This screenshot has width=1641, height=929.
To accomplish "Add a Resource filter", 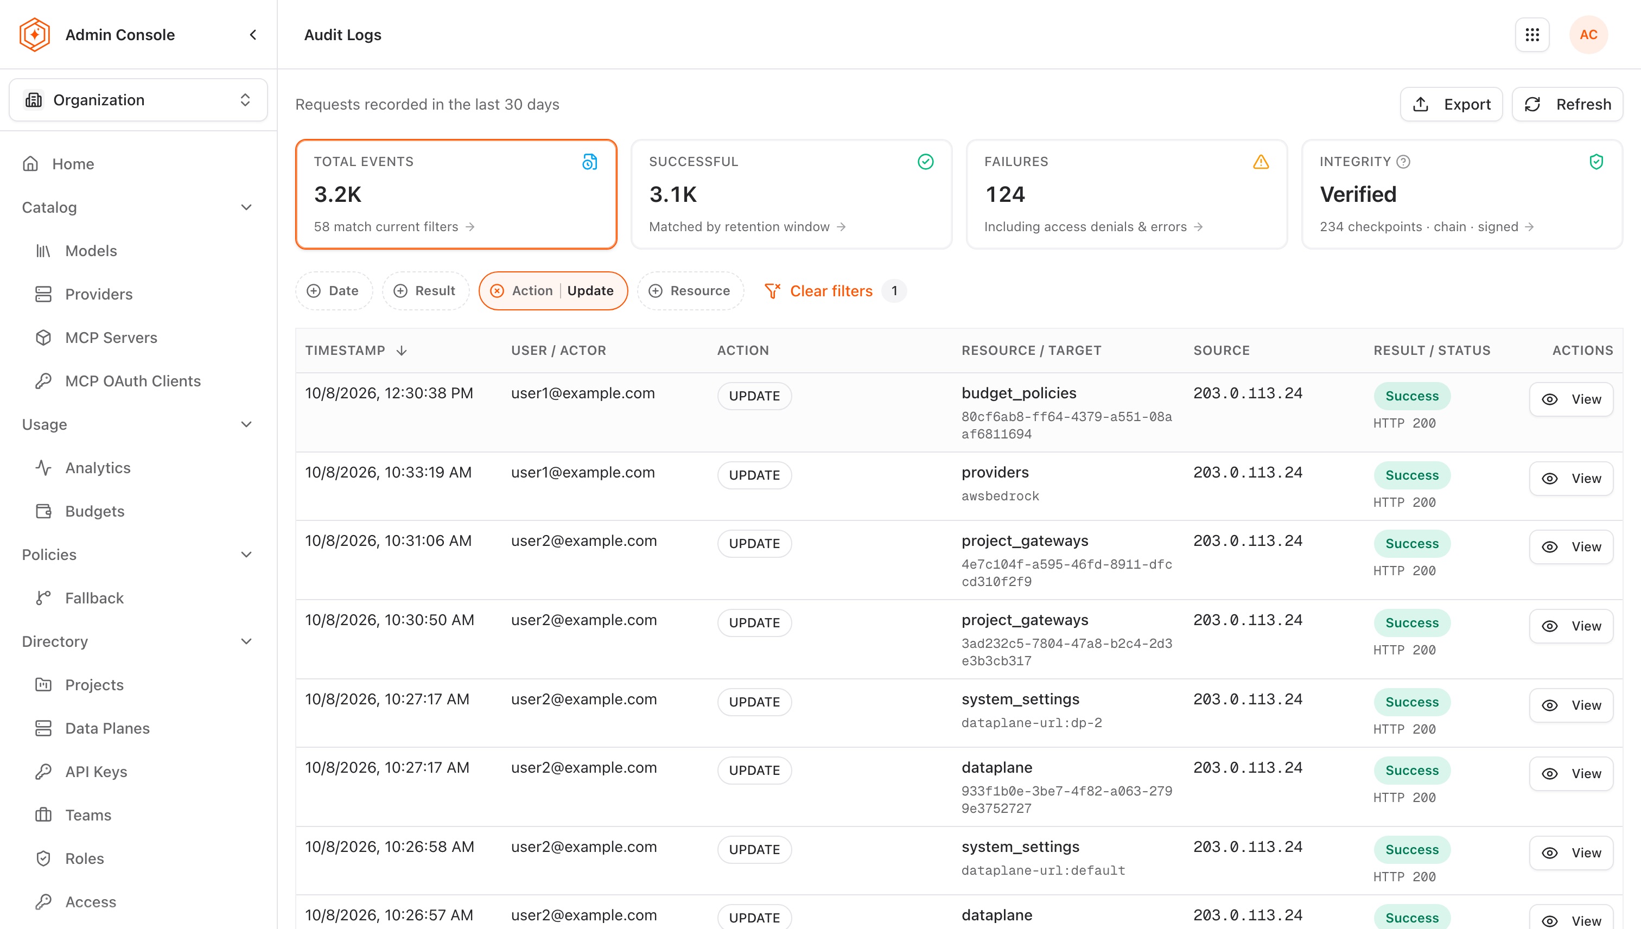I will tap(690, 291).
